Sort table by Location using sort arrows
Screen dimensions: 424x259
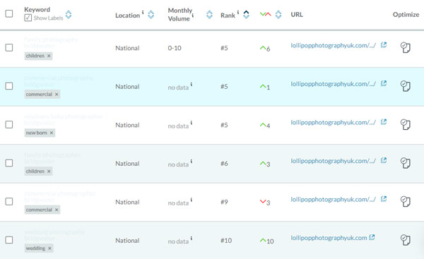(151, 15)
